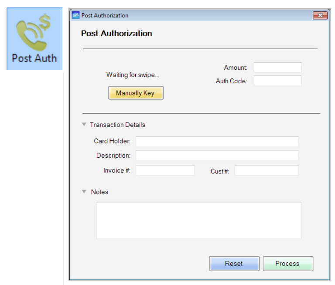Focus the Invoice # field
This screenshot has width=335, height=285.
click(165, 170)
